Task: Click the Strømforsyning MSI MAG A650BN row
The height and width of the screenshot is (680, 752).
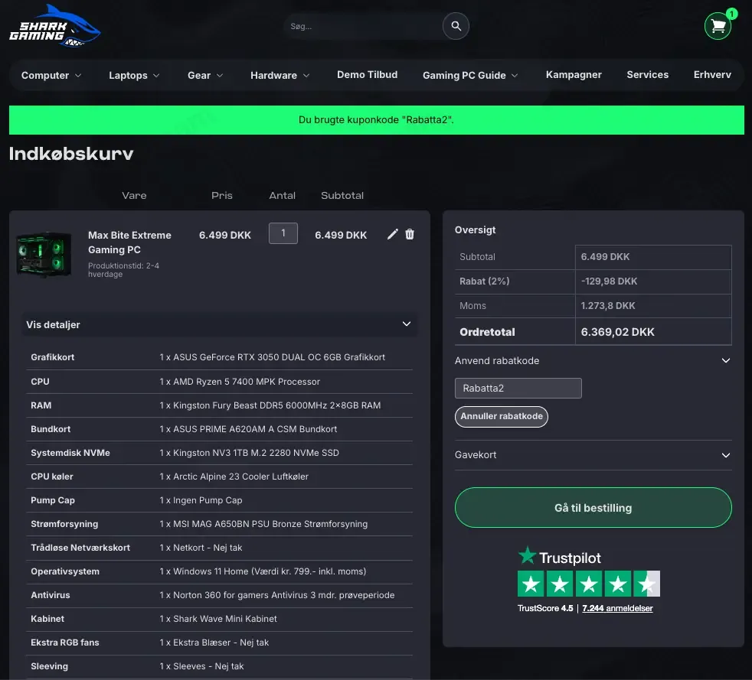Action: 219,524
